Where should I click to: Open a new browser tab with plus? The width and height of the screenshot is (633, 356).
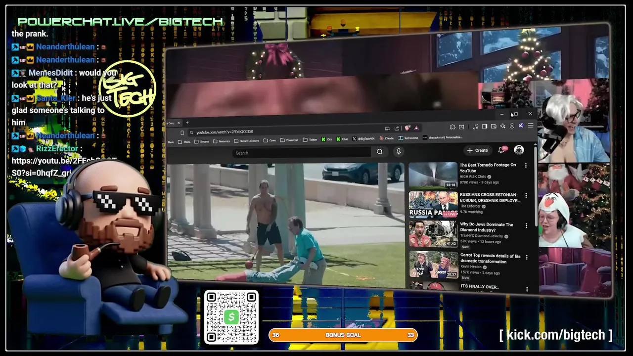tap(187, 123)
